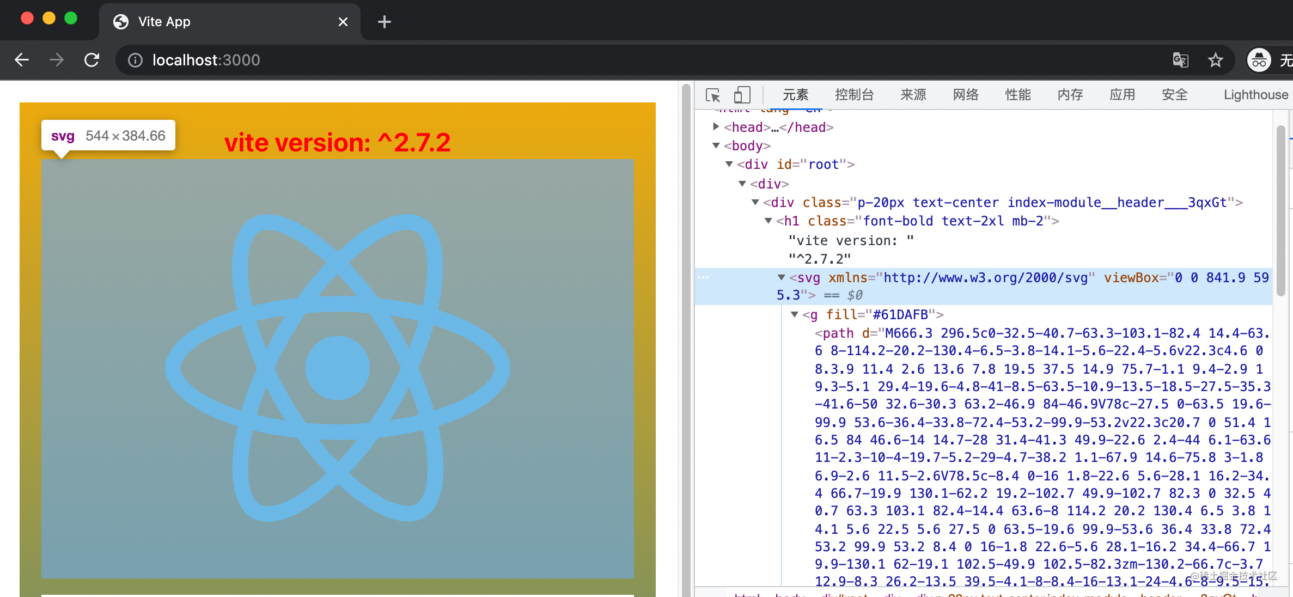This screenshot has height=597, width=1293.
Task: Toggle the device toolbar icon
Action: pyautogui.click(x=742, y=95)
